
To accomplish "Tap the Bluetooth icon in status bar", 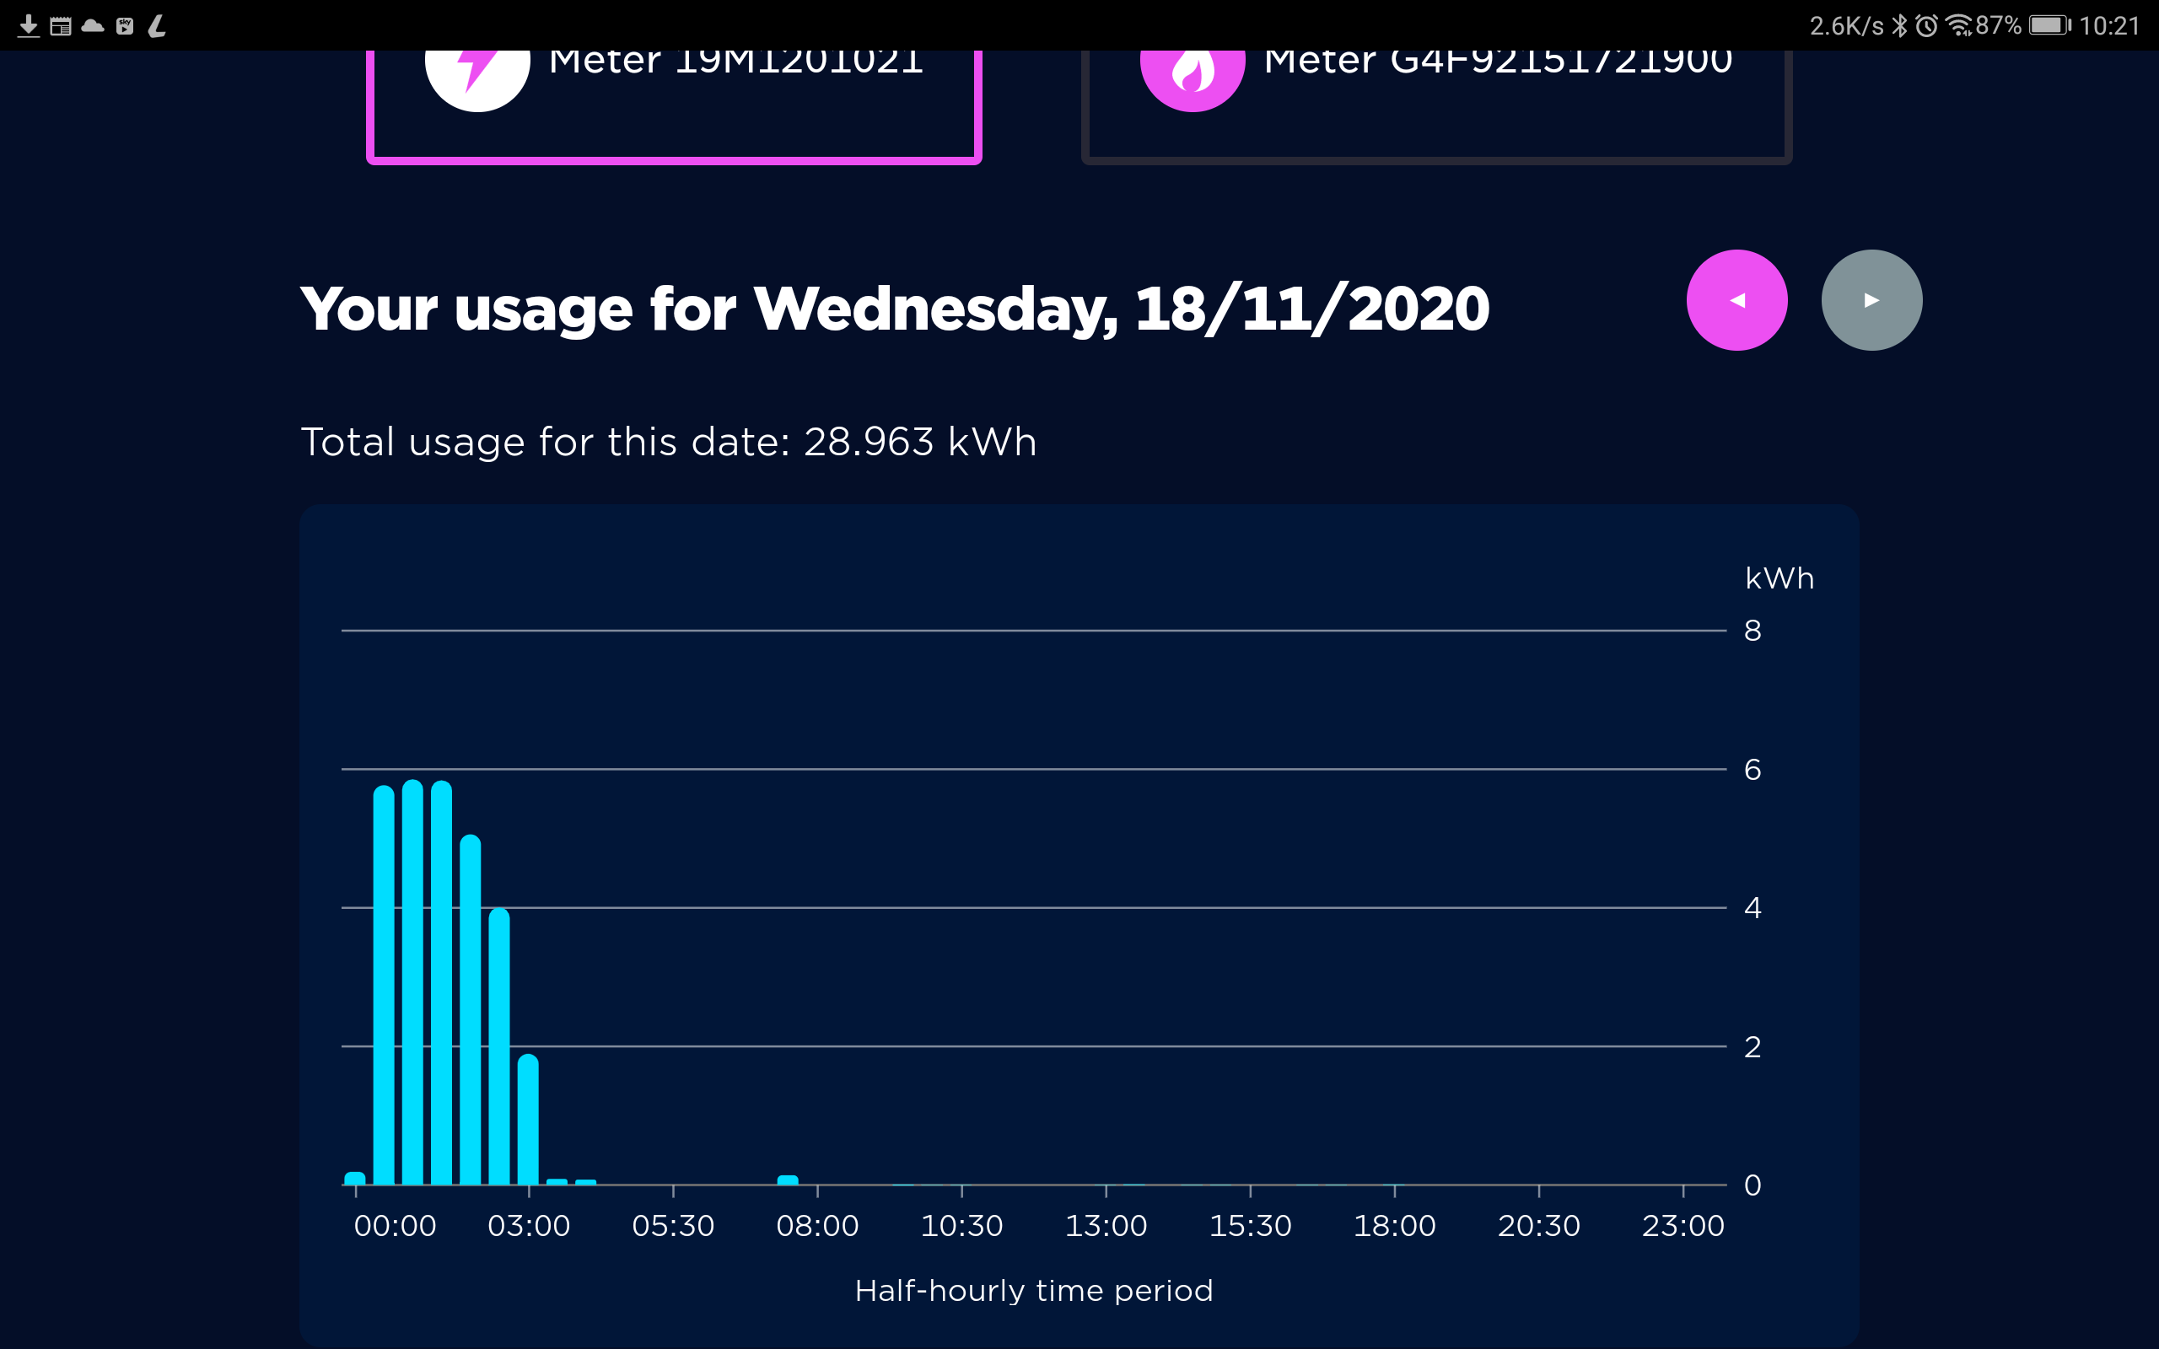I will pos(1899,26).
